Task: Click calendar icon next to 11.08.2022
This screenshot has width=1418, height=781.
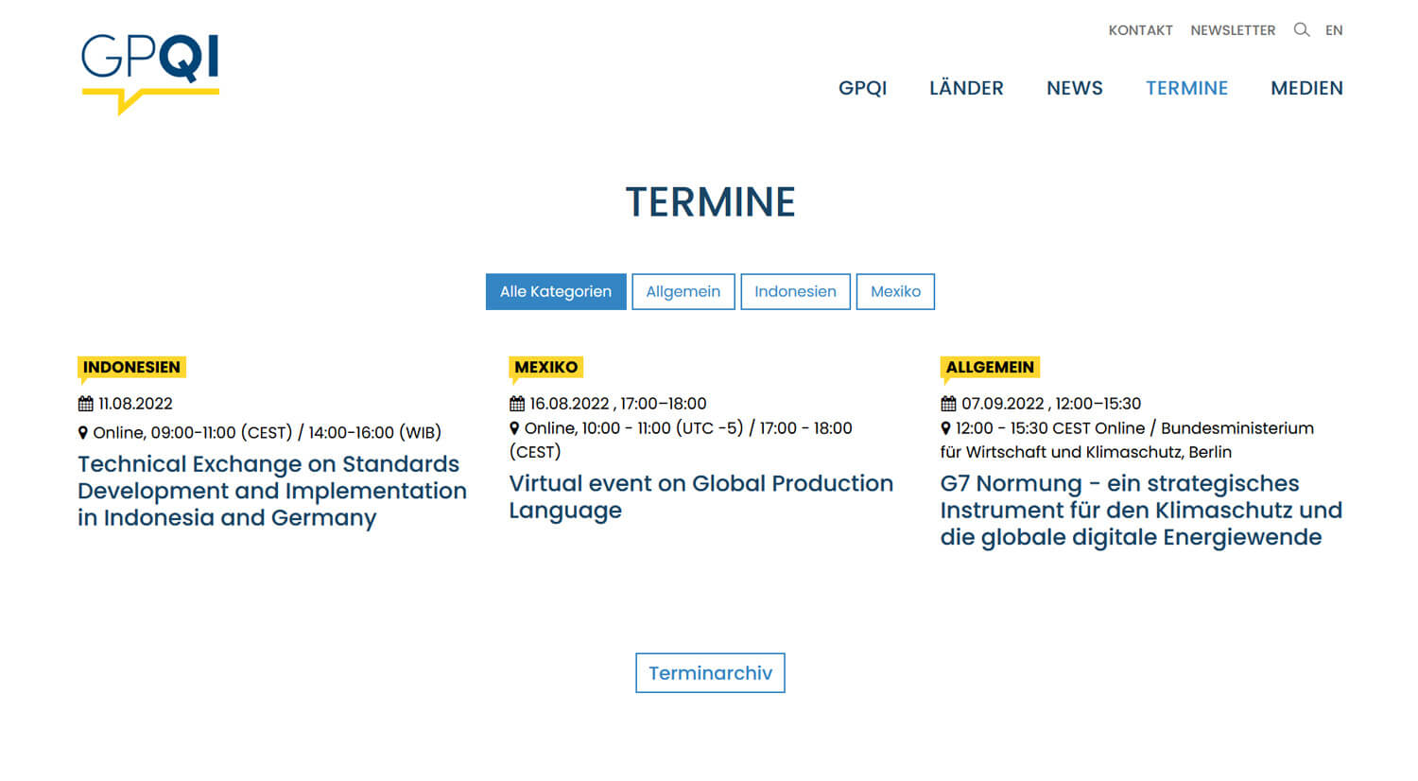Action: (x=86, y=404)
